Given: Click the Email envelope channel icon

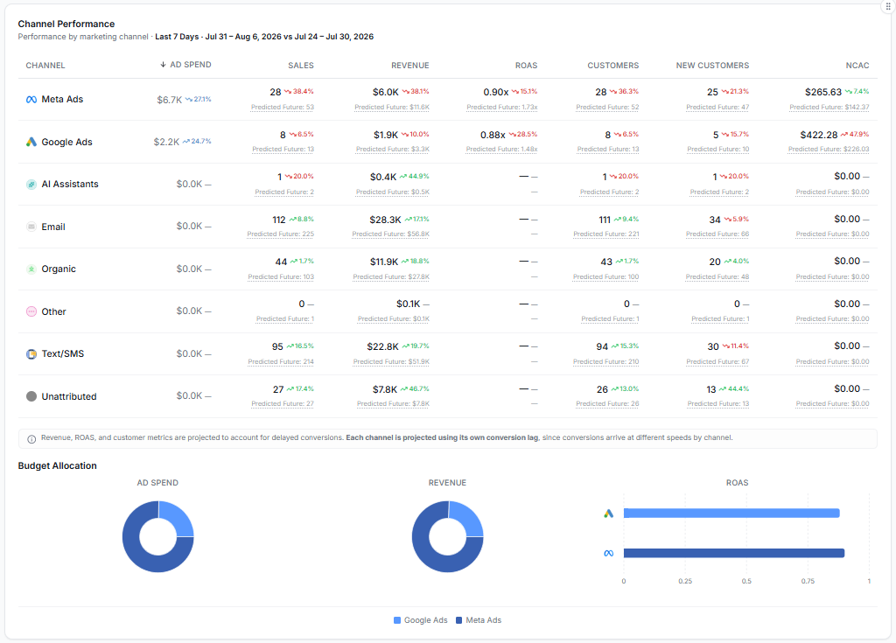Looking at the screenshot, I should click(31, 227).
